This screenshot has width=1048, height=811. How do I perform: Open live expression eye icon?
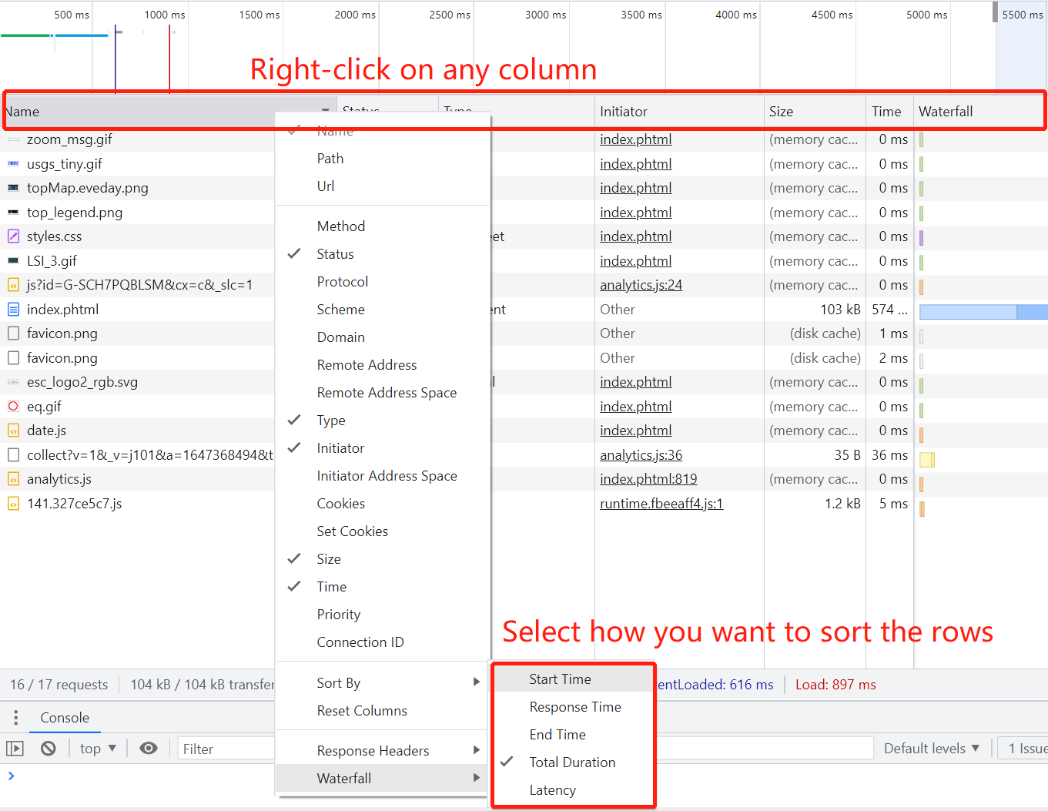click(149, 749)
